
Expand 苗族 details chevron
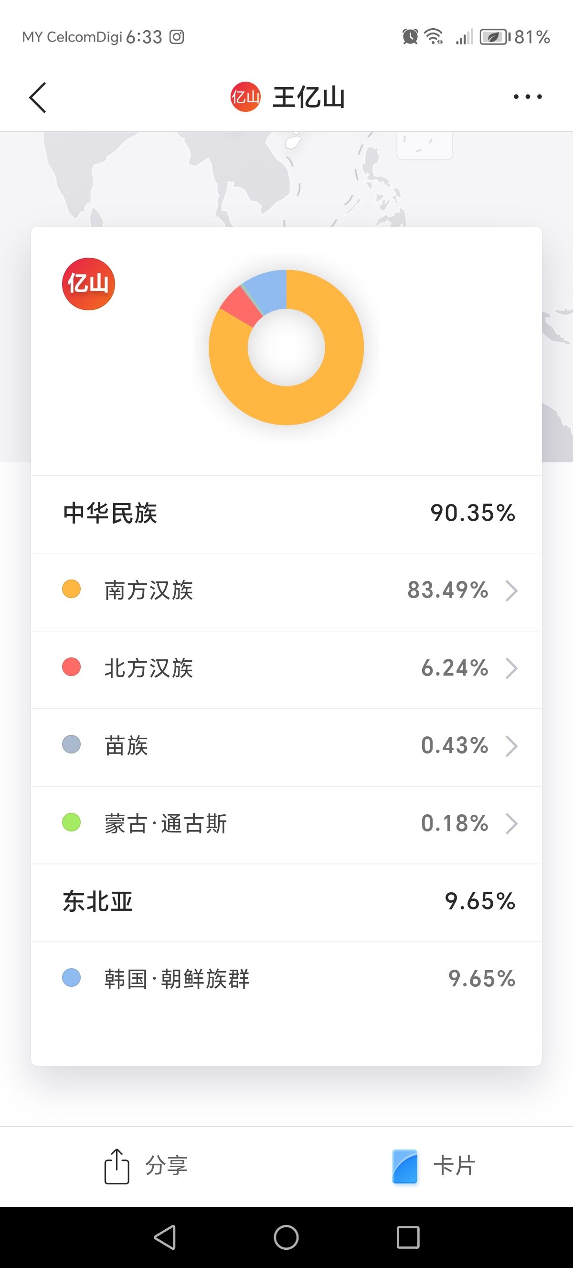511,746
